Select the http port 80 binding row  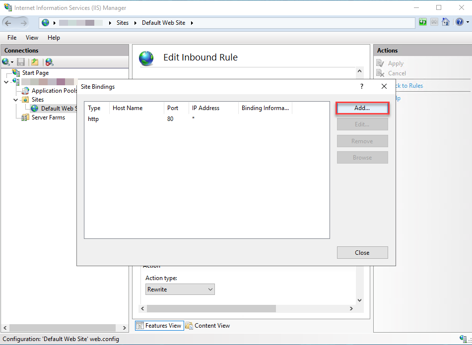[206, 119]
